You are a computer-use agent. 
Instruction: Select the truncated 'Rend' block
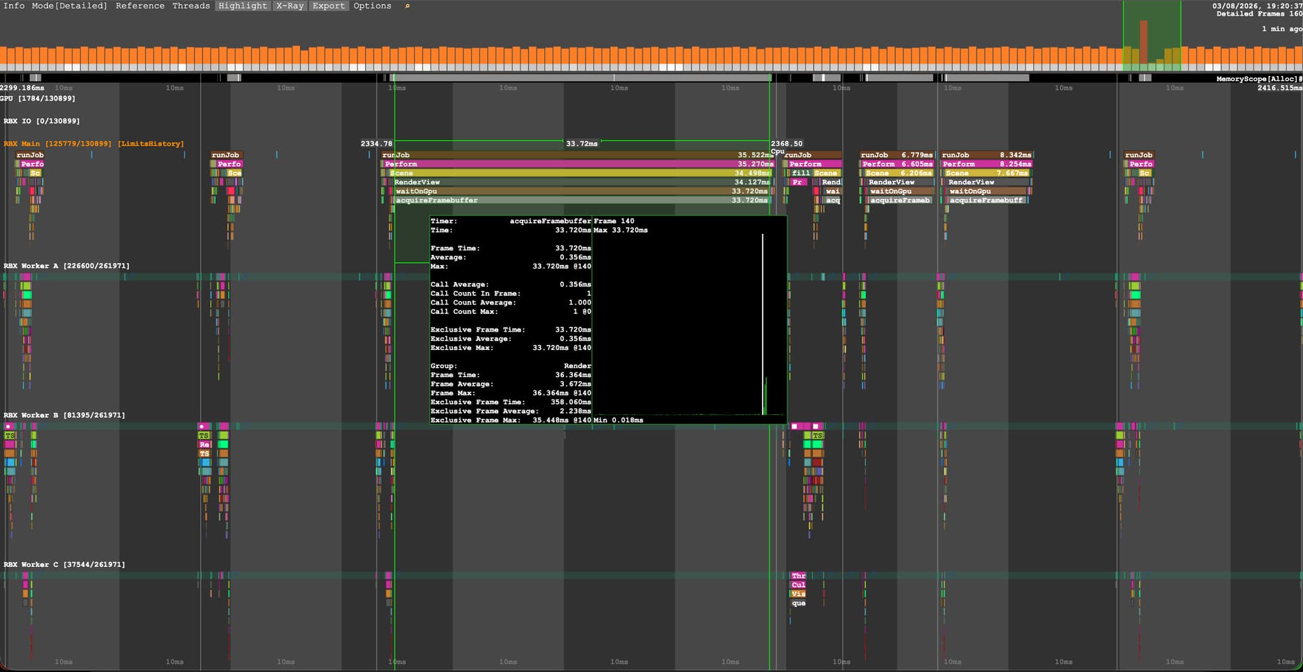point(831,182)
